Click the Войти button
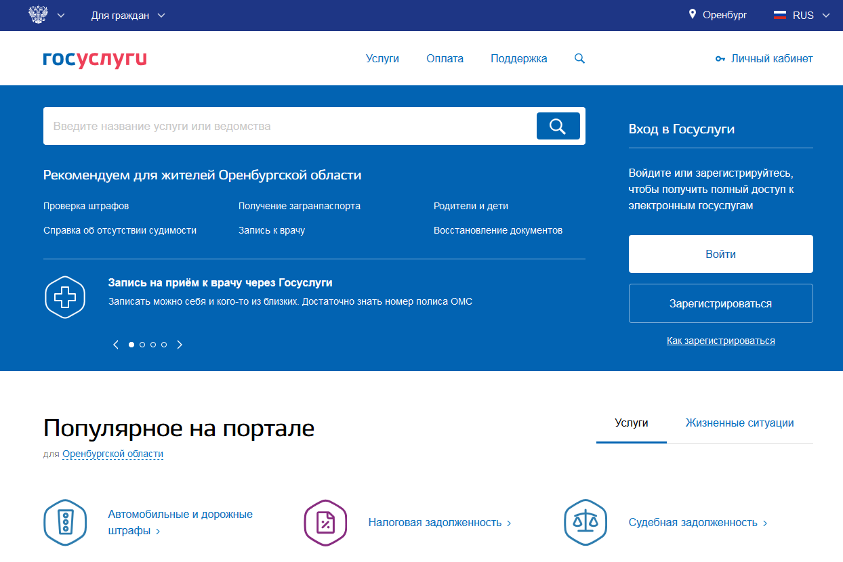 721,254
